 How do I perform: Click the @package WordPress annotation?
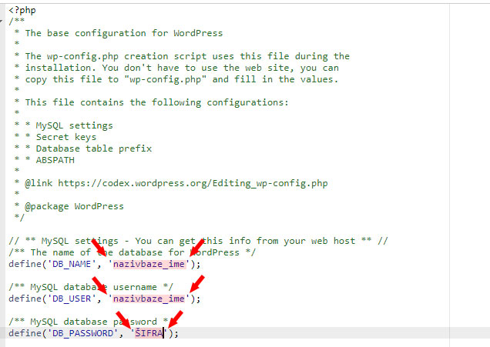pos(74,206)
